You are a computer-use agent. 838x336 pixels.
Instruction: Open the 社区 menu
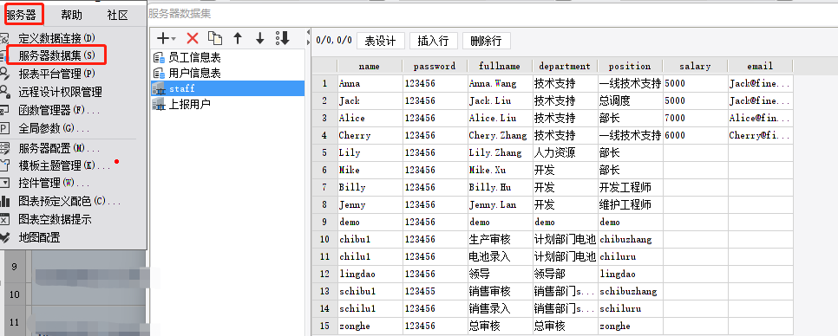(x=118, y=15)
